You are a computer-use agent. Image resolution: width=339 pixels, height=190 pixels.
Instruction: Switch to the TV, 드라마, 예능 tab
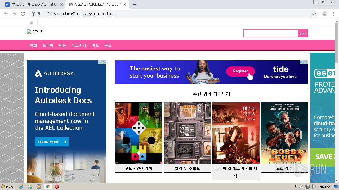click(34, 4)
